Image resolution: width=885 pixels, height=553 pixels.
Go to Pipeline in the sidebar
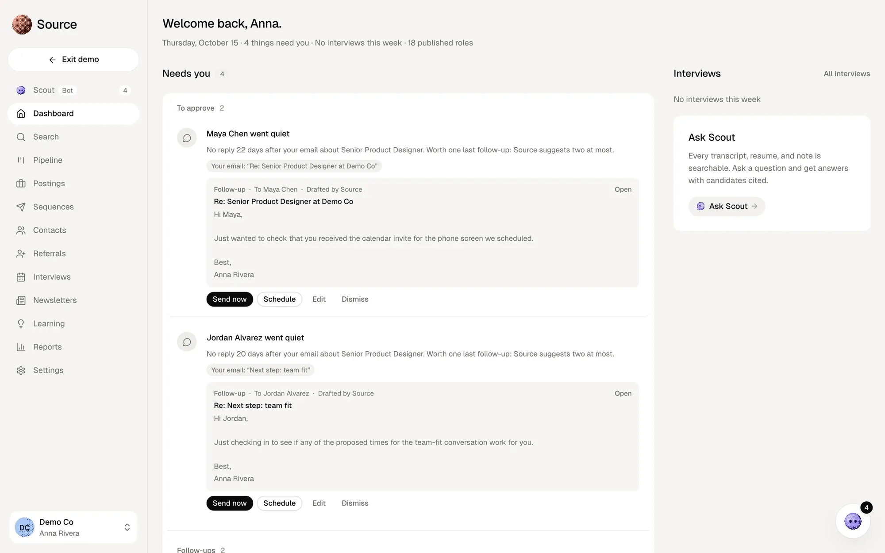[73, 160]
